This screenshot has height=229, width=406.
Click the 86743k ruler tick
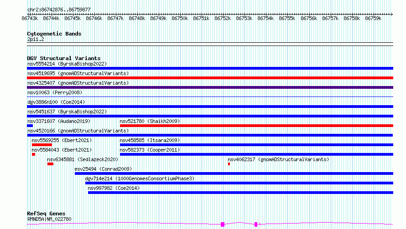(x=30, y=18)
